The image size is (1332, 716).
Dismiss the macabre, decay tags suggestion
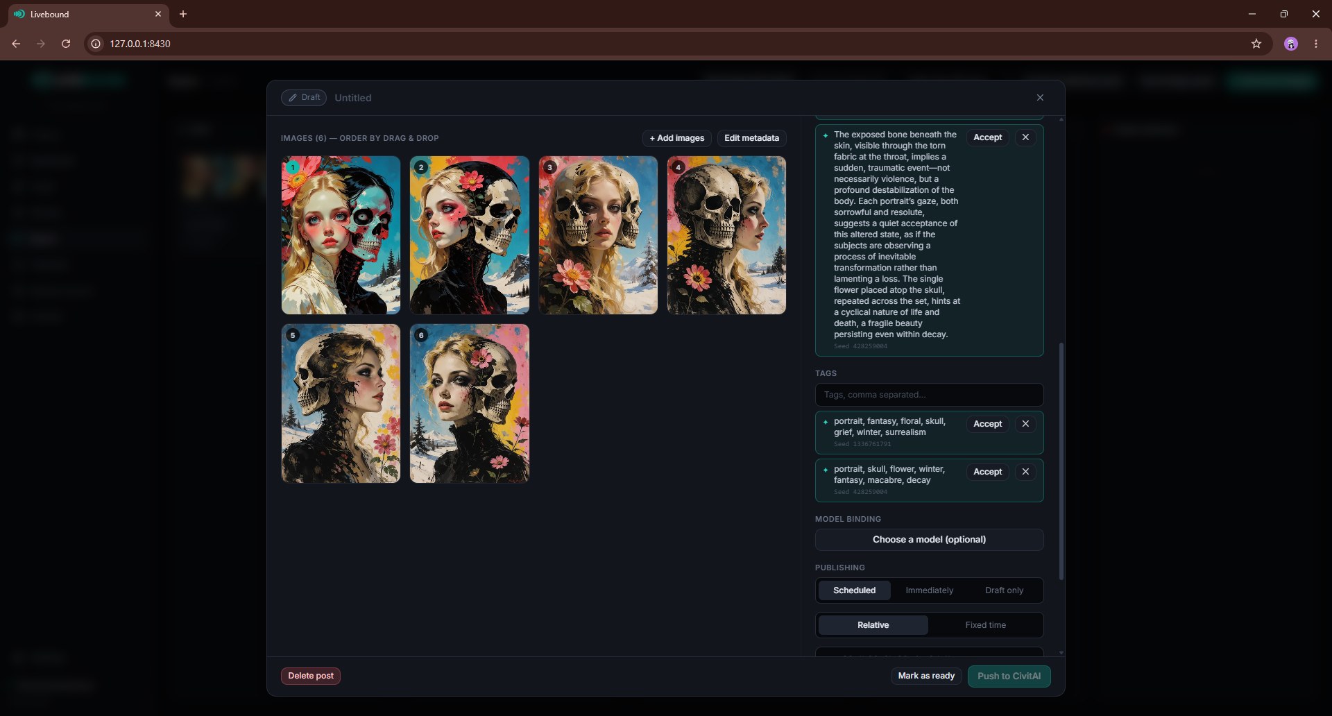coord(1025,472)
